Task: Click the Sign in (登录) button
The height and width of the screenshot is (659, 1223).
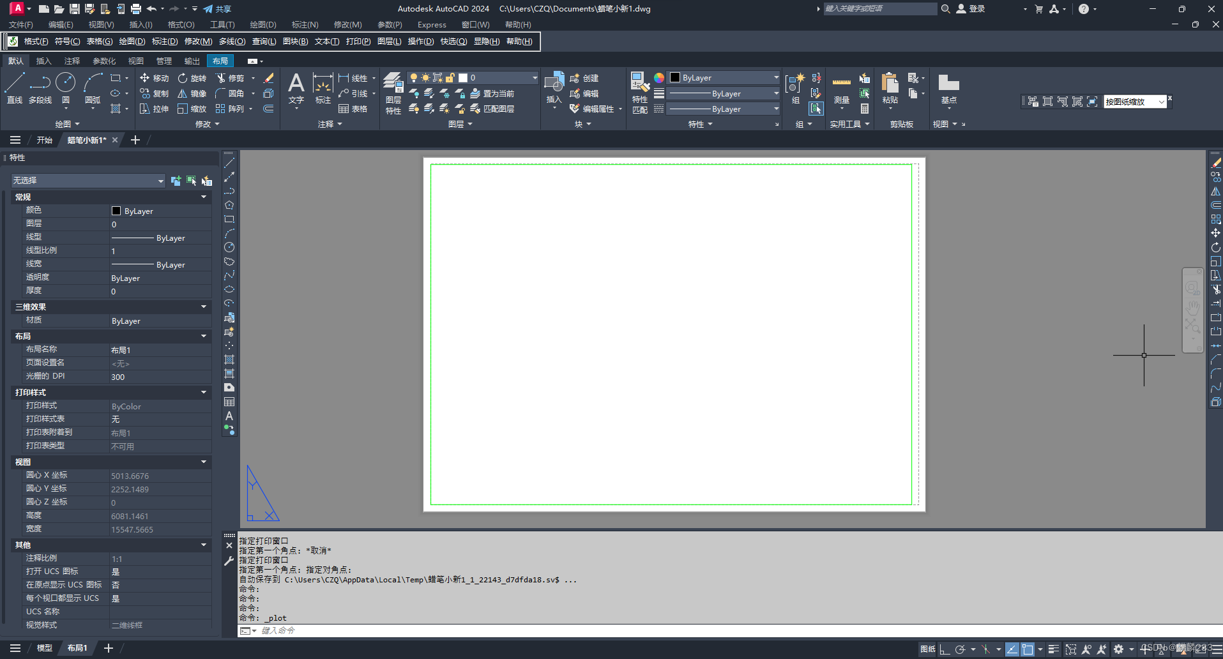Action: (x=971, y=9)
